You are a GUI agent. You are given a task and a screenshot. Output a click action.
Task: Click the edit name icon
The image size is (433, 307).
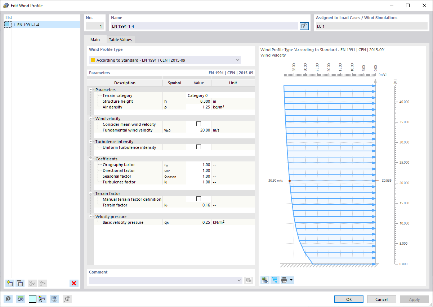pyautogui.click(x=304, y=26)
